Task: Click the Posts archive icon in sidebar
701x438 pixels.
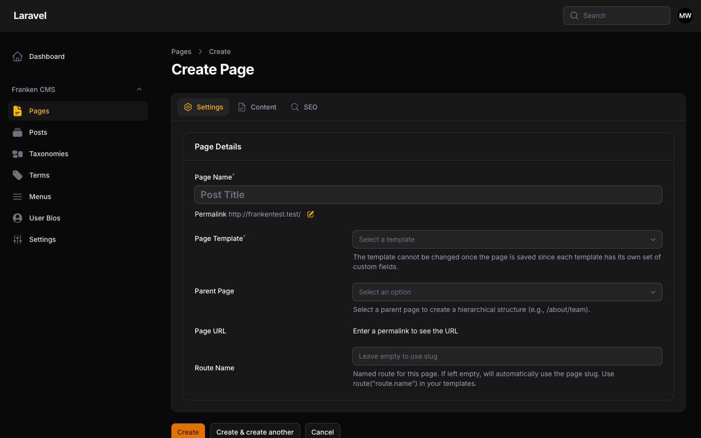Action: pyautogui.click(x=18, y=132)
